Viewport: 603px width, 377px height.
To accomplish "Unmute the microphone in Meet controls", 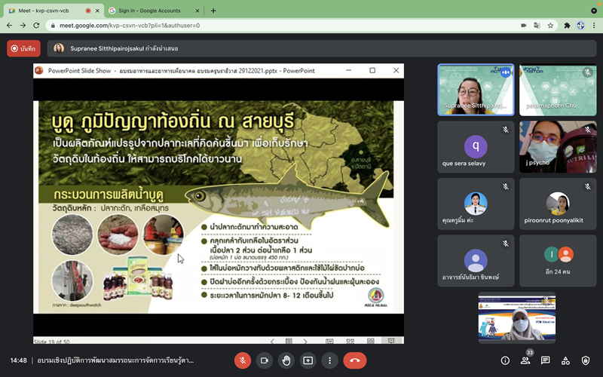I will 243,360.
